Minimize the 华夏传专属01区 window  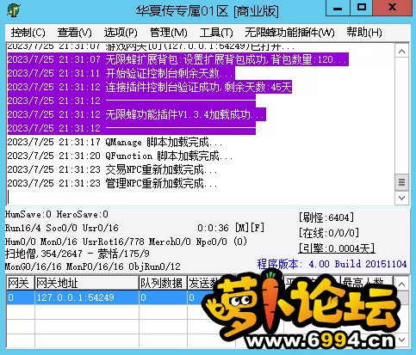click(338, 8)
